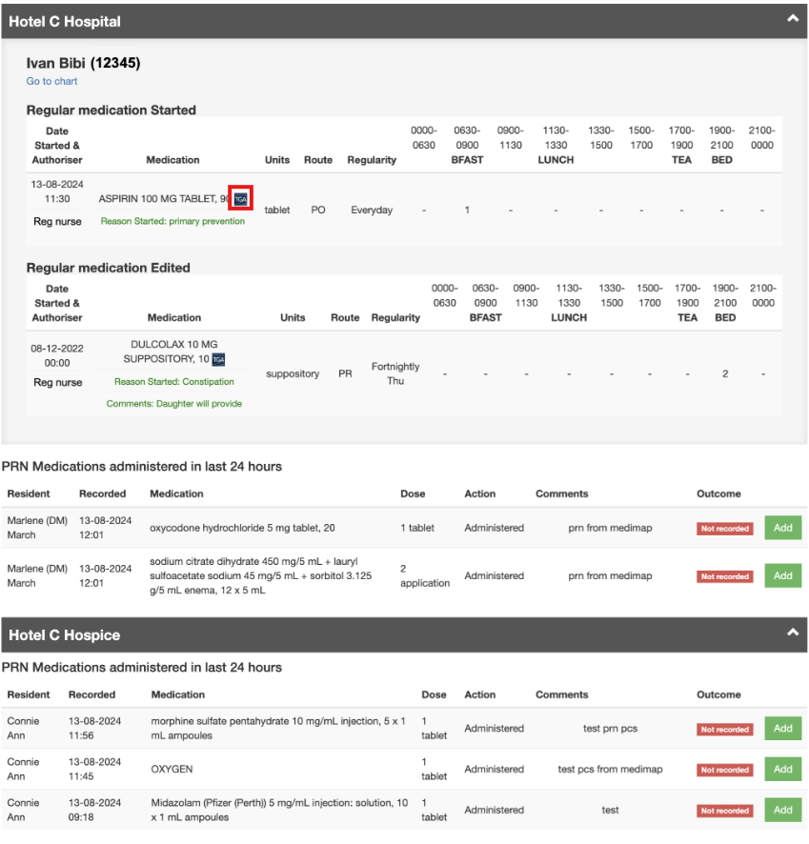809x844 pixels.
Task: Add outcome for OXYGEN administration
Action: tap(782, 770)
